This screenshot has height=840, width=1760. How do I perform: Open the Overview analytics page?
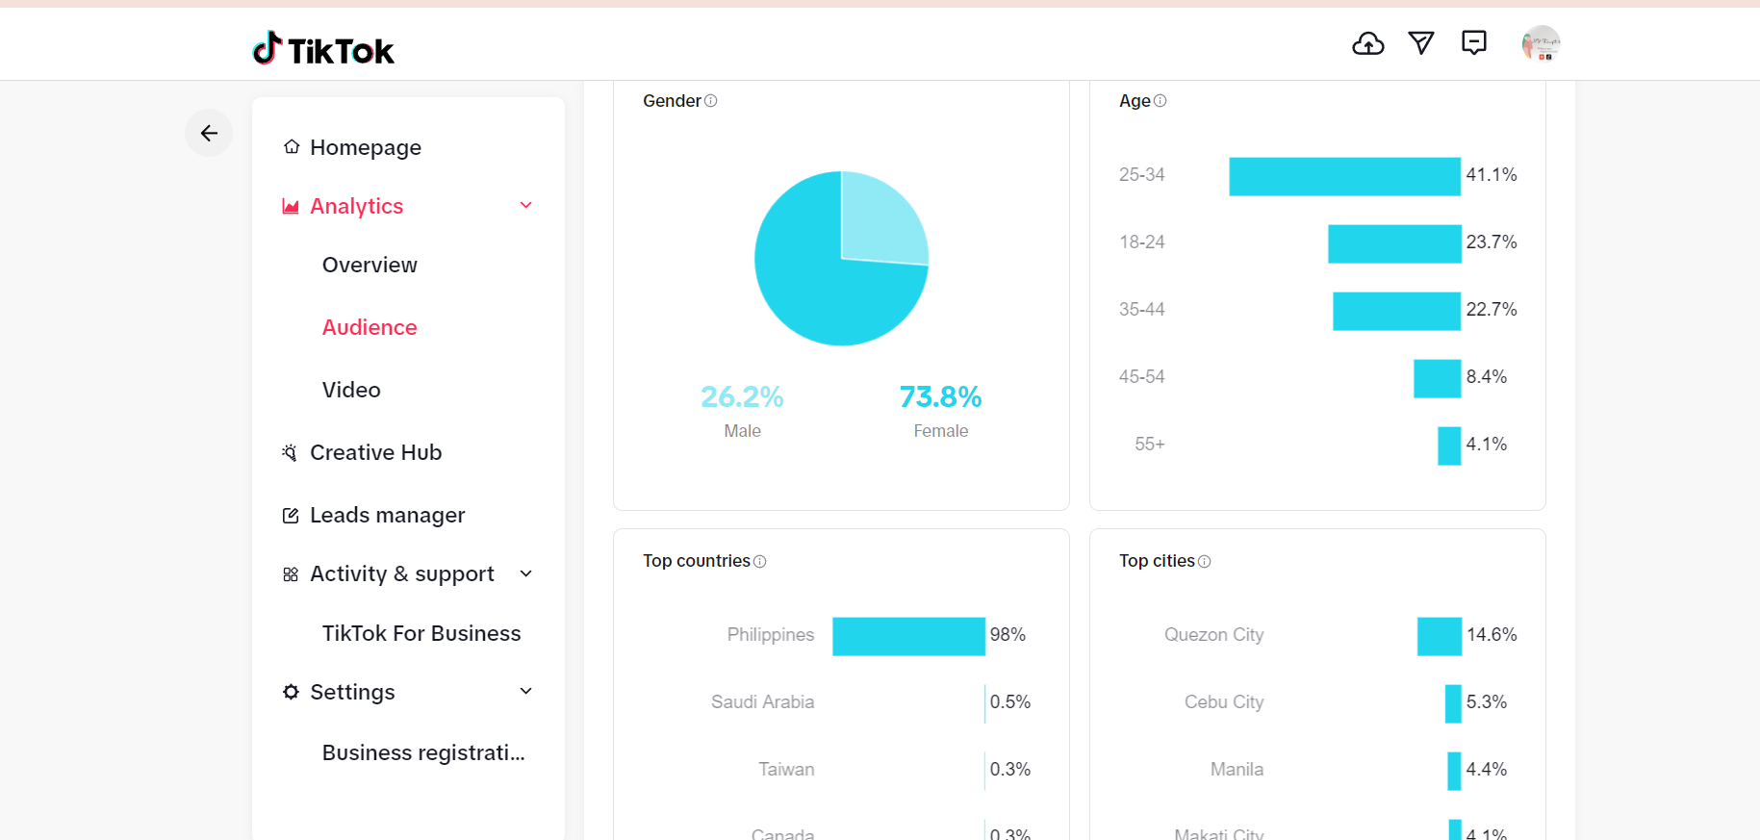point(370,265)
